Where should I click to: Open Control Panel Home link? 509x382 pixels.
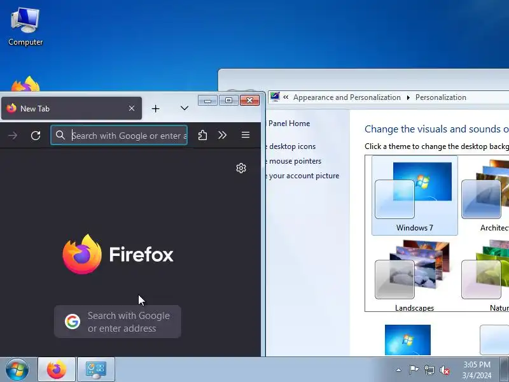click(288, 124)
